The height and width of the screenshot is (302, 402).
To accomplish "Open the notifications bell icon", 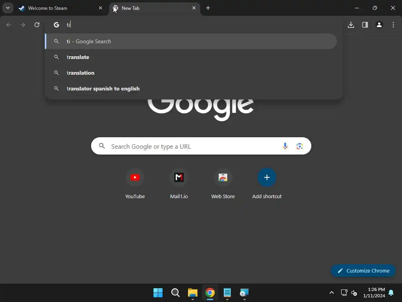I will point(391,293).
